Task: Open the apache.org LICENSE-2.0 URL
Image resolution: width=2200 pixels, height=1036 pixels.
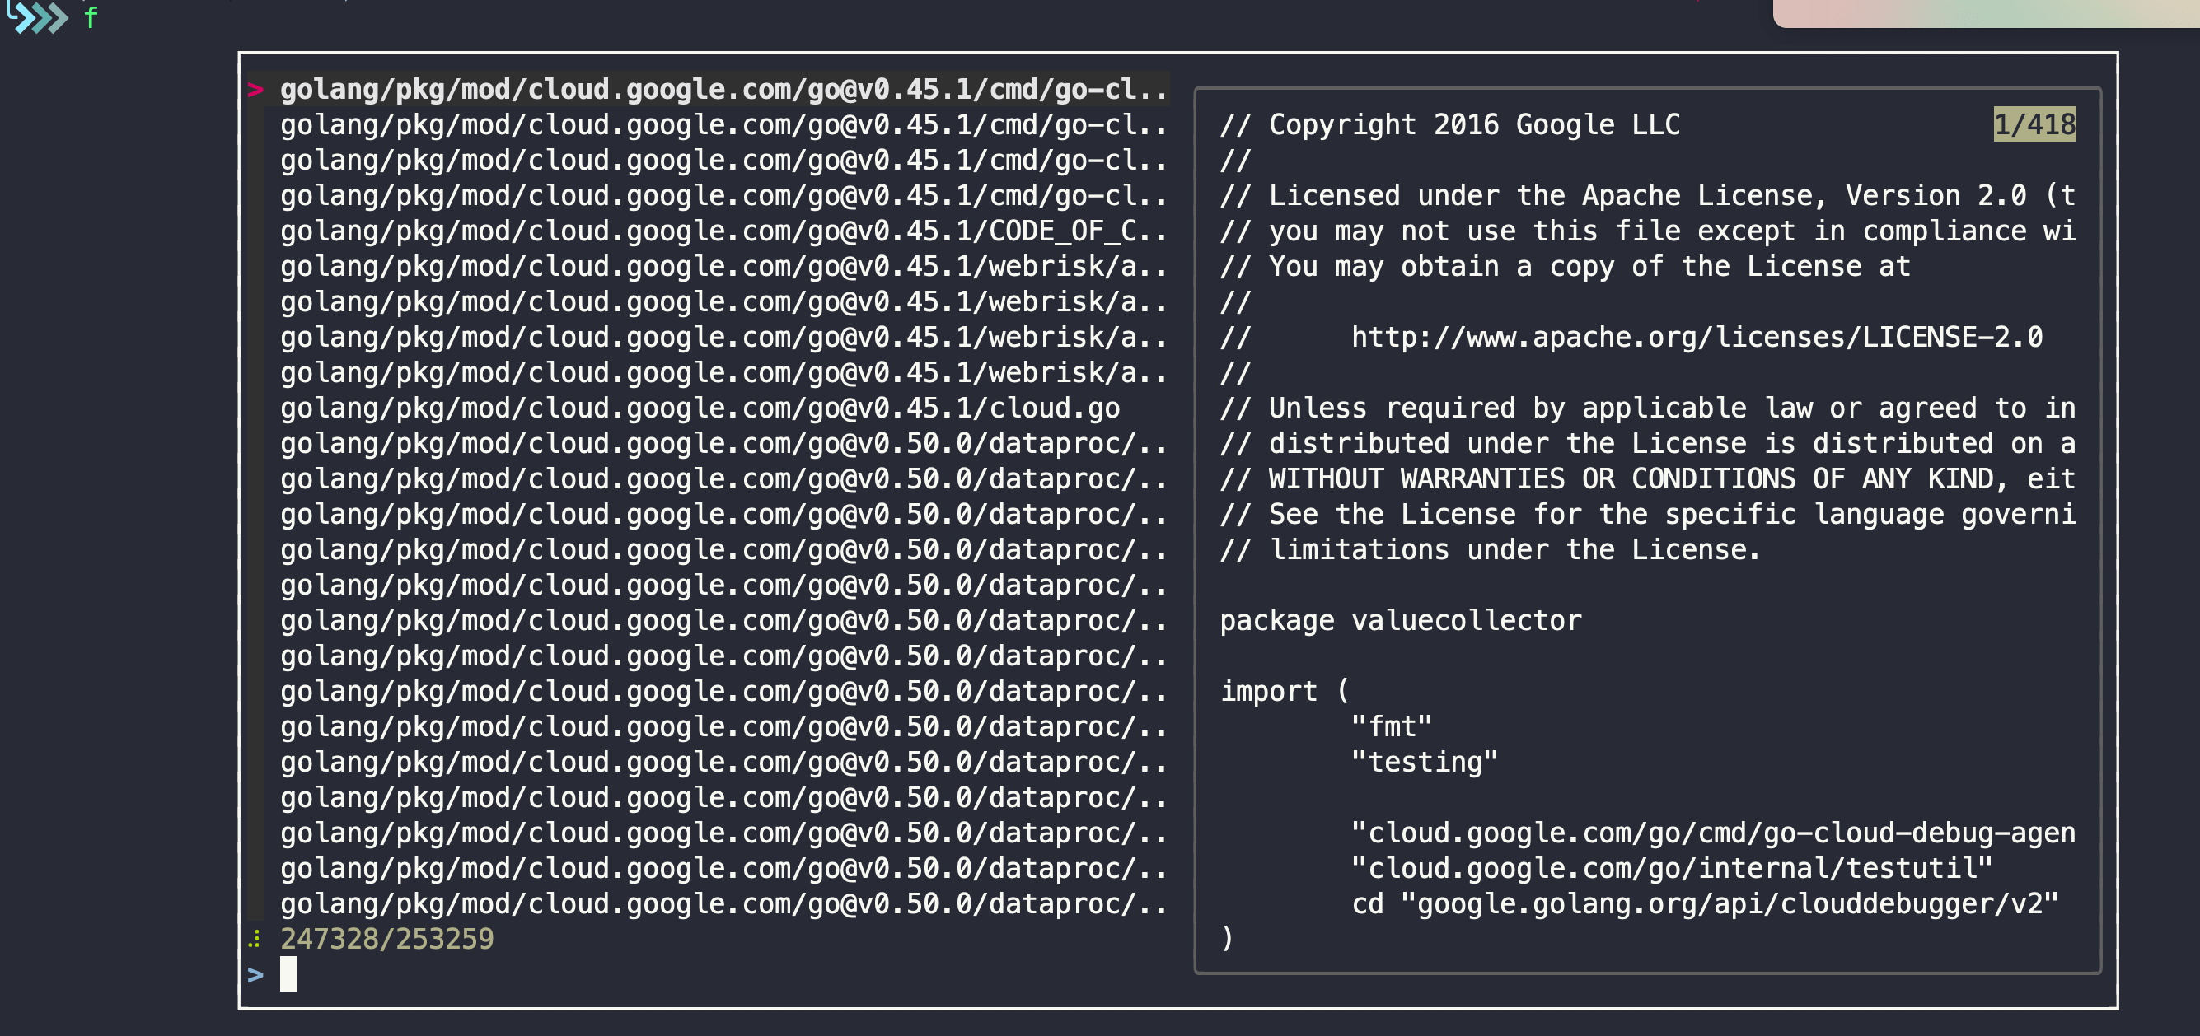Action: (x=1696, y=337)
